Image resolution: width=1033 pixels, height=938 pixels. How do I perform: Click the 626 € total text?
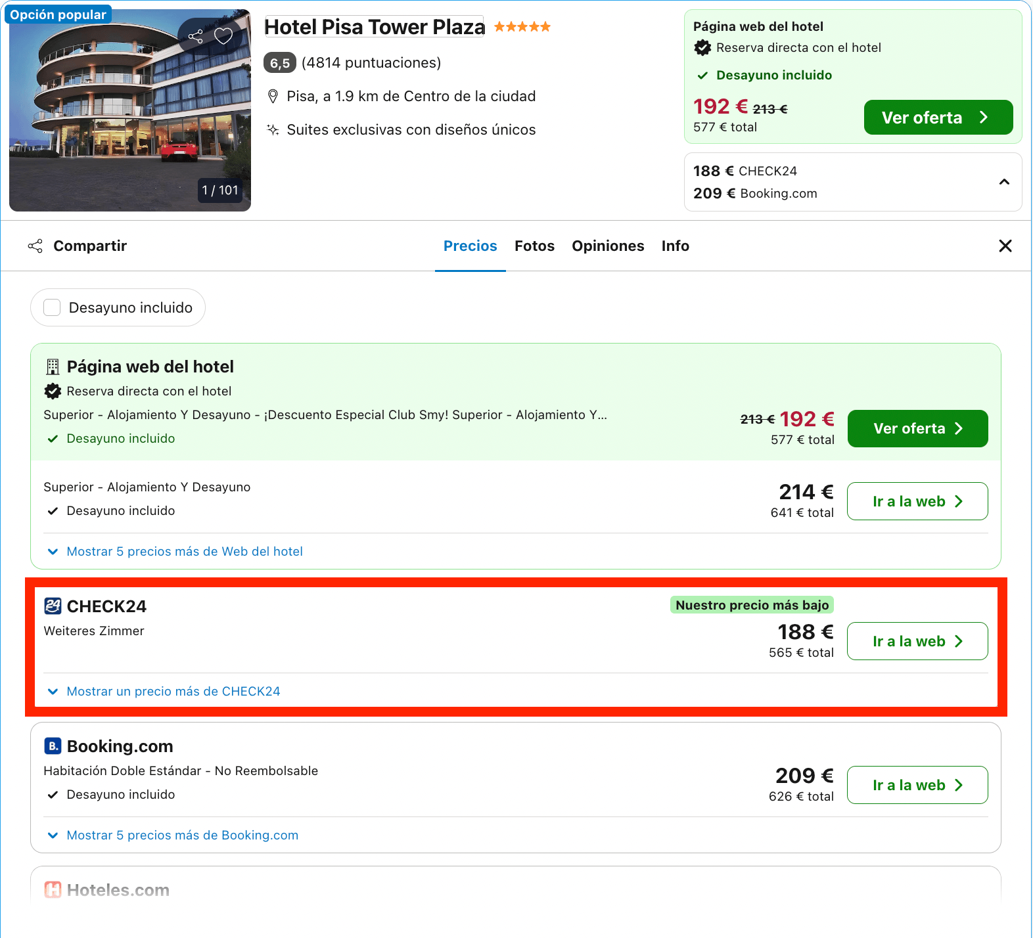click(x=801, y=797)
